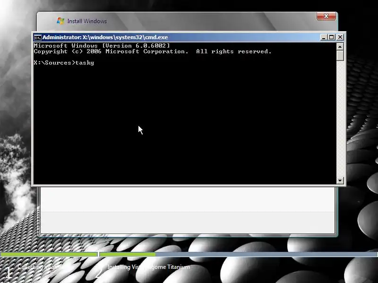Click the cmd.exe title bar text
Screen dimensions: 378x283
pyautogui.click(x=105, y=37)
